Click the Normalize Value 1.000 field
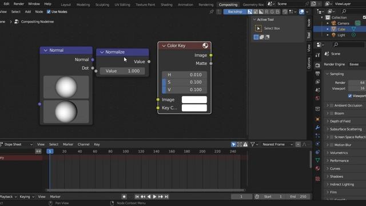Viewport: 366px width, 206px height. [x=122, y=71]
